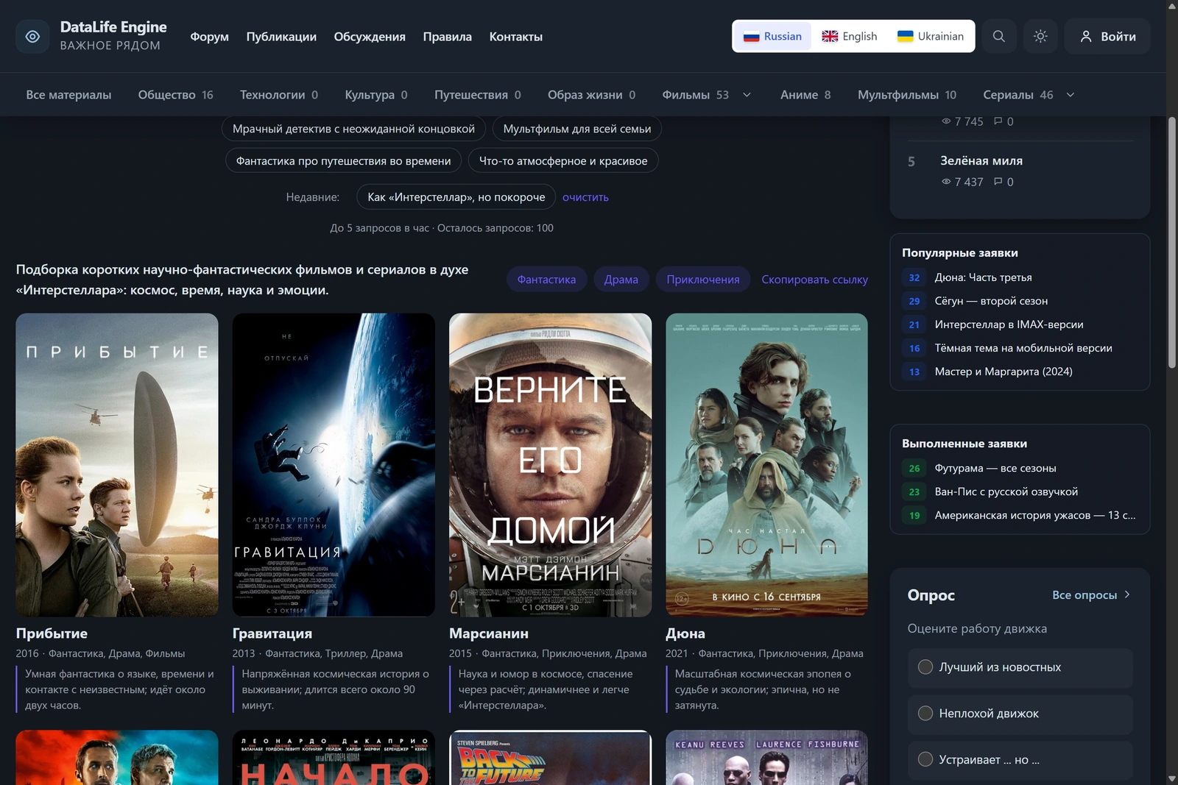Click the UK flag icon
The image size is (1178, 785).
point(830,37)
